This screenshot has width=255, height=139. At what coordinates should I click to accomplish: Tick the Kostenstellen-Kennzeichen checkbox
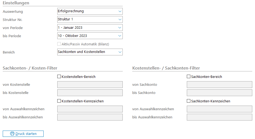tap(59, 101)
